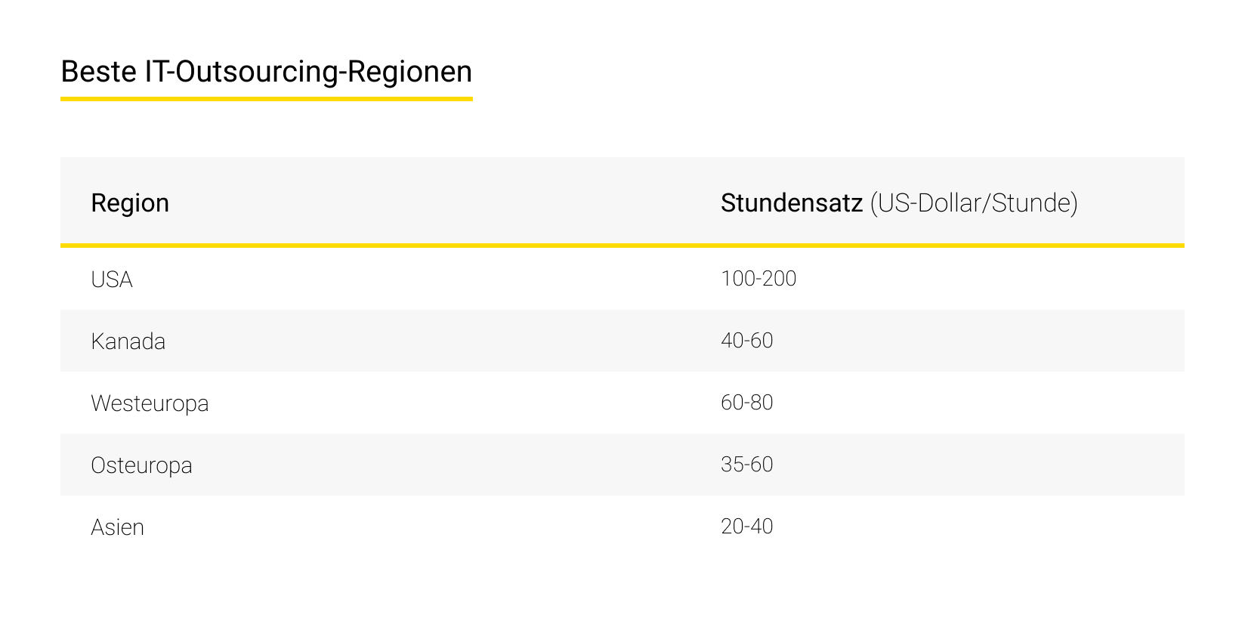
Task: Select the "Region" column header
Action: coord(130,203)
